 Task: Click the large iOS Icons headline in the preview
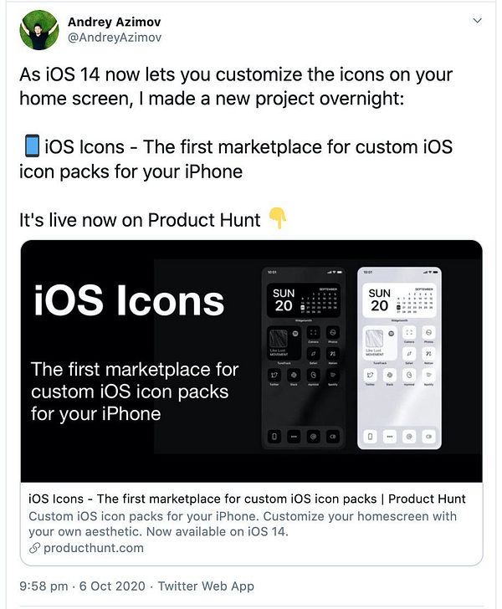click(129, 301)
